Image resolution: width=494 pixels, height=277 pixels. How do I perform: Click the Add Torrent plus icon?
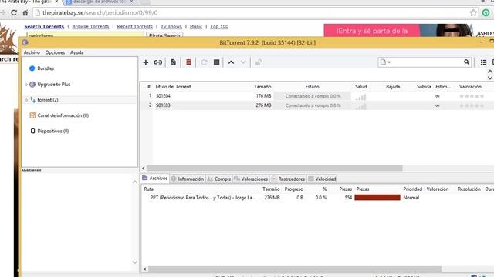point(146,62)
